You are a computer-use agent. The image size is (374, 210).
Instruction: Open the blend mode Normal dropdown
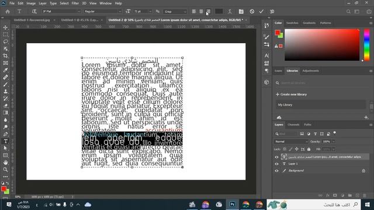[x=291, y=142]
